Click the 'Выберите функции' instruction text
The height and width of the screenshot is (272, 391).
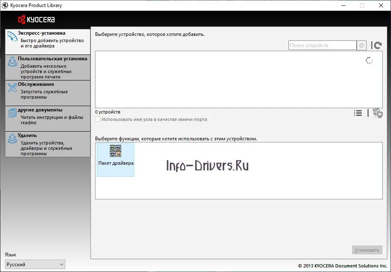[176, 139]
